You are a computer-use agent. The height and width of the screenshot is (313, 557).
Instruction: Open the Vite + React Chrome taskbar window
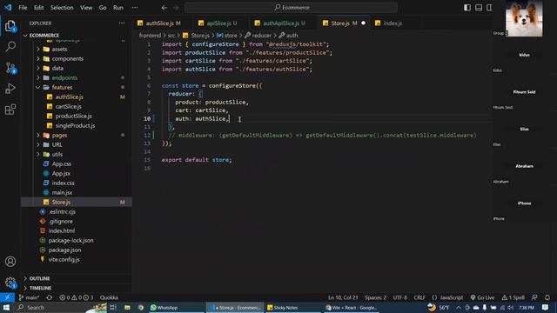pyautogui.click(x=352, y=308)
